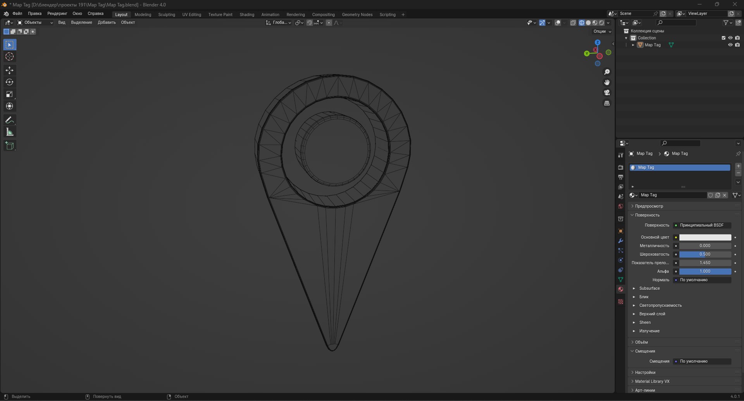Open the Principled BSDF surface dropdown

702,225
